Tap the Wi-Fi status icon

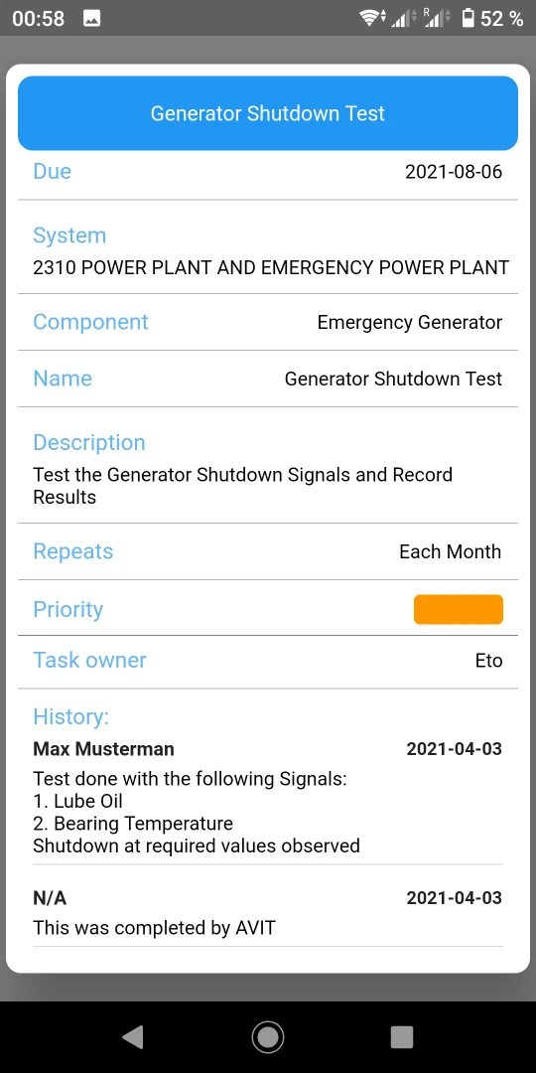(373, 19)
